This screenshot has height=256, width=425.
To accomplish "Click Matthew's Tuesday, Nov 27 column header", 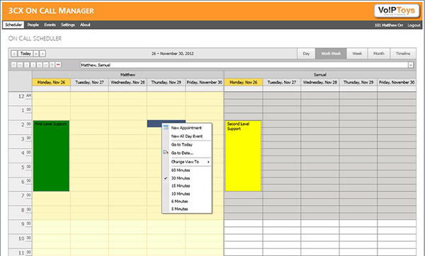I will (89, 82).
